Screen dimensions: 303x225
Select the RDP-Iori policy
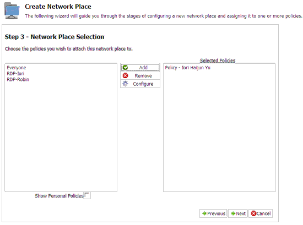pyautogui.click(x=15, y=74)
